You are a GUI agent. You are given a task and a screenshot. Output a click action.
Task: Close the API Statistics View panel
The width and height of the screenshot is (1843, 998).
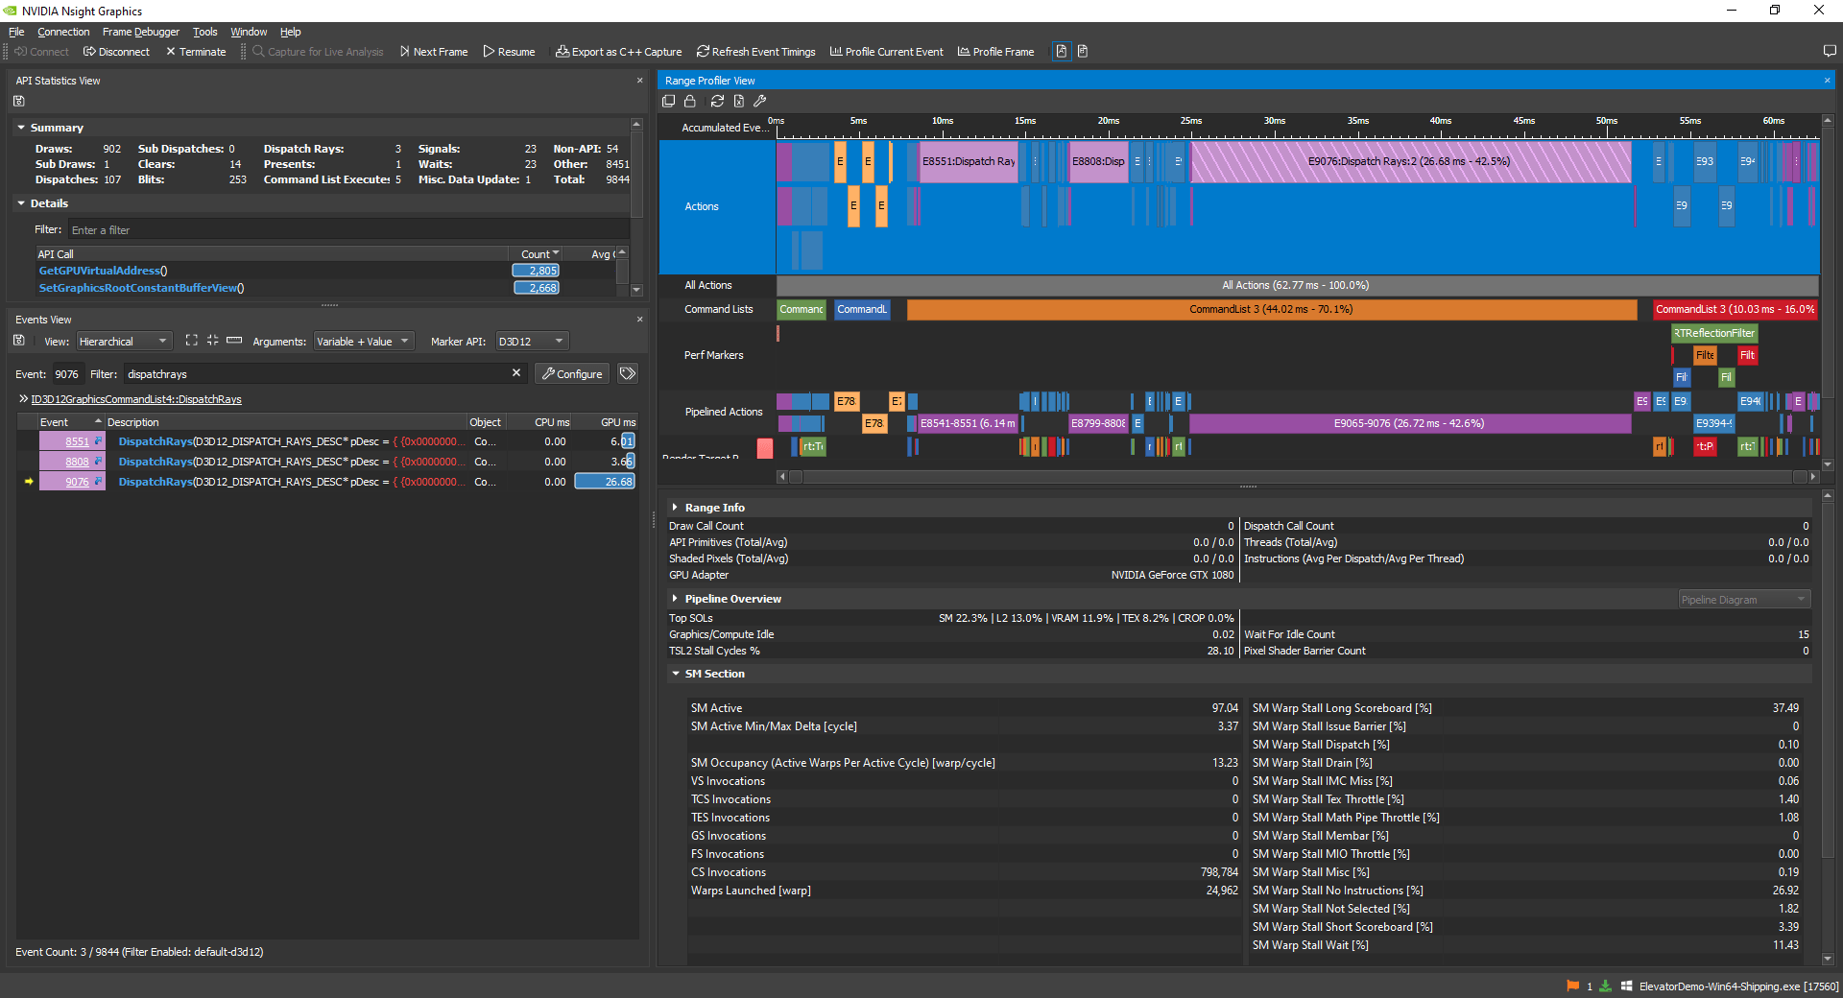pos(640,81)
